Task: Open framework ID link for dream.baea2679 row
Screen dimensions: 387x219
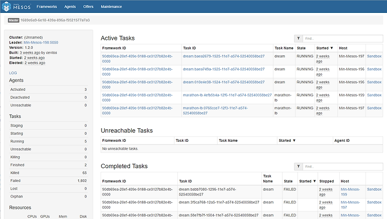Action: tap(137, 59)
